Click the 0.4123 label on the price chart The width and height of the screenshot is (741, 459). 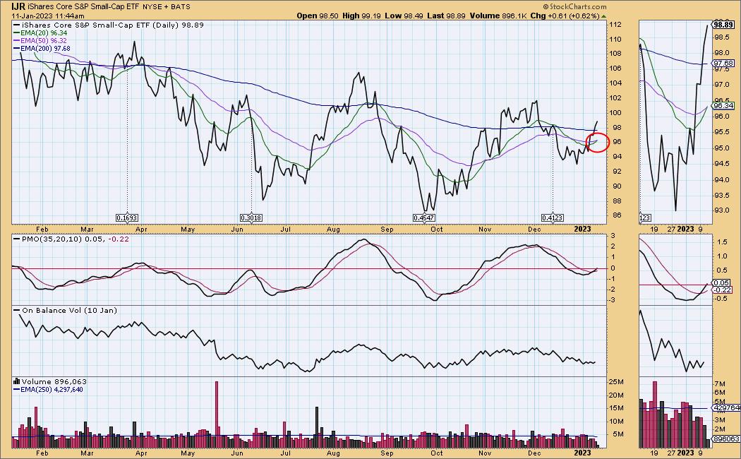coord(553,218)
